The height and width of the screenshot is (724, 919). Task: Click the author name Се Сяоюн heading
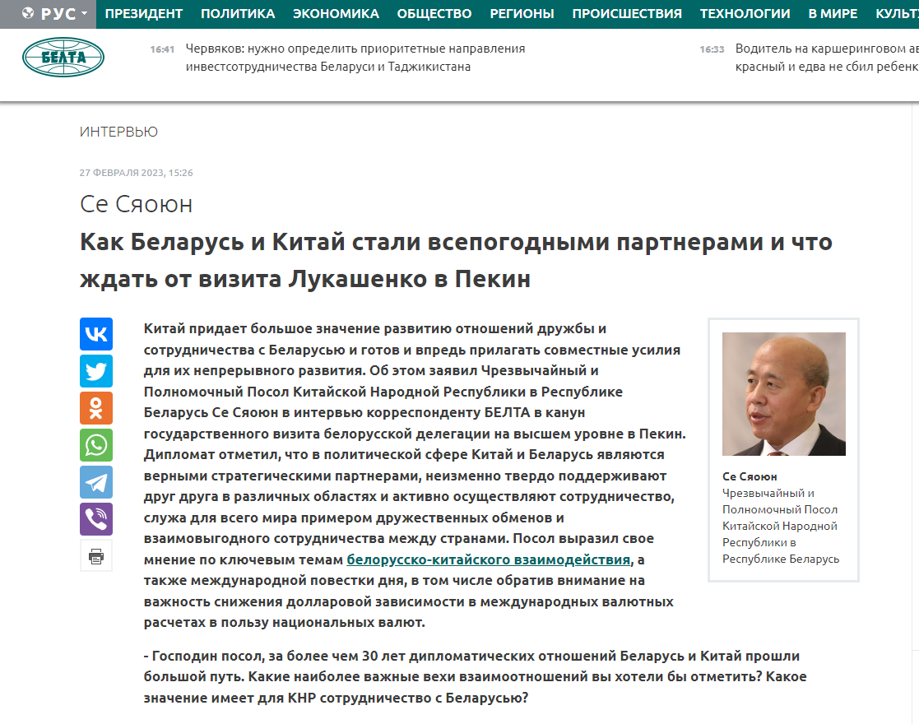click(x=136, y=204)
